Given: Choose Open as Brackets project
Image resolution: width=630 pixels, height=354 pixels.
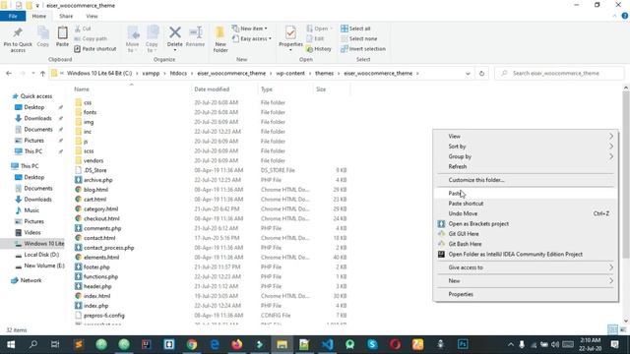Looking at the screenshot, I should pos(526,223).
